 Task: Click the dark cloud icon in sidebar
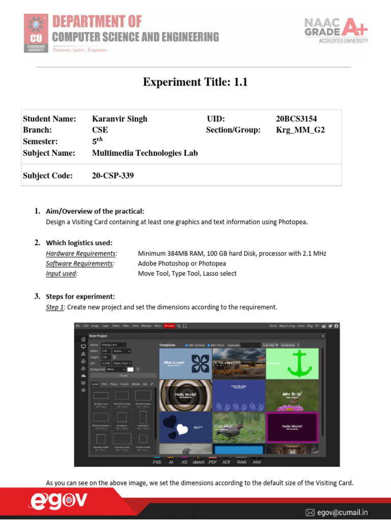pos(83,375)
